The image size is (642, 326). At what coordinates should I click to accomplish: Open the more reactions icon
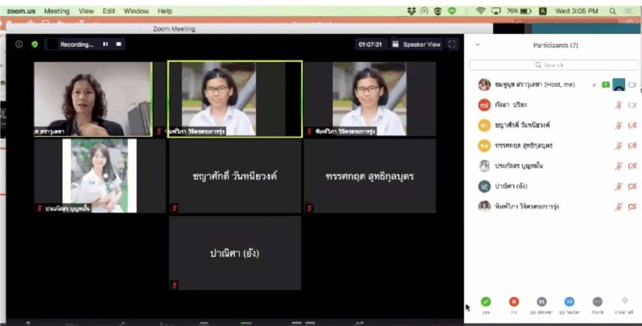(597, 302)
